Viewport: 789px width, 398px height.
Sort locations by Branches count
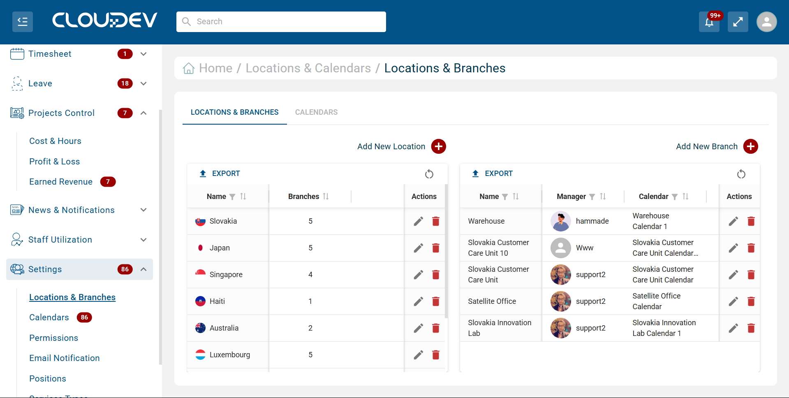tap(326, 197)
